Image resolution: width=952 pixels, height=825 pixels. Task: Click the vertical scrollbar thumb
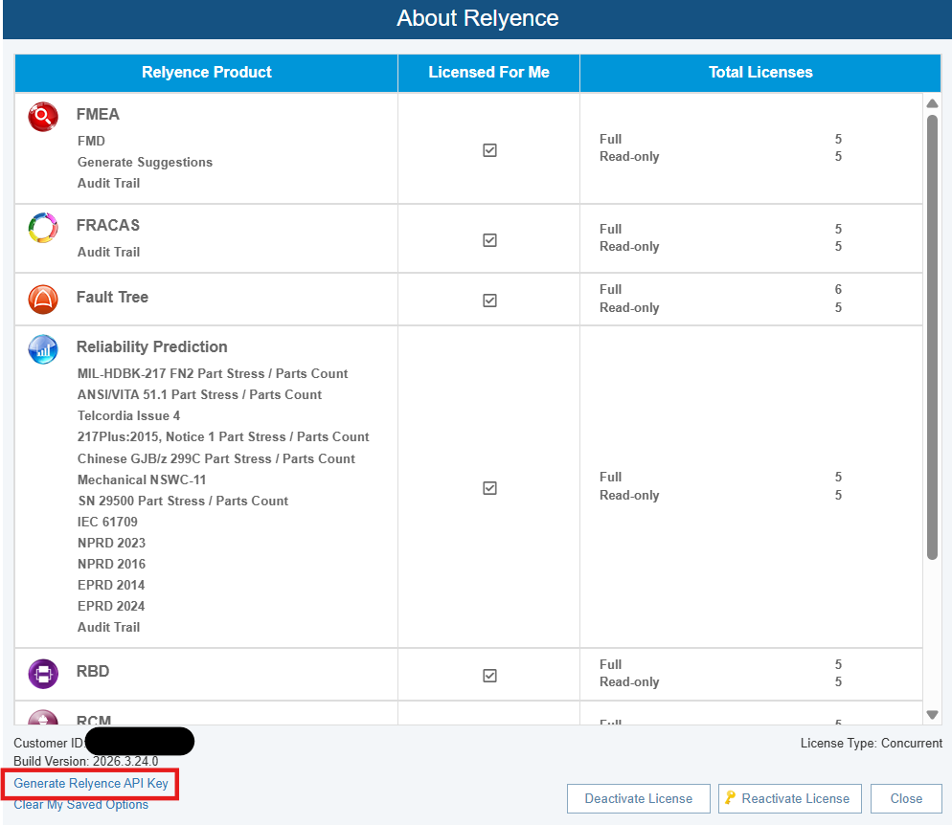[x=932, y=335]
